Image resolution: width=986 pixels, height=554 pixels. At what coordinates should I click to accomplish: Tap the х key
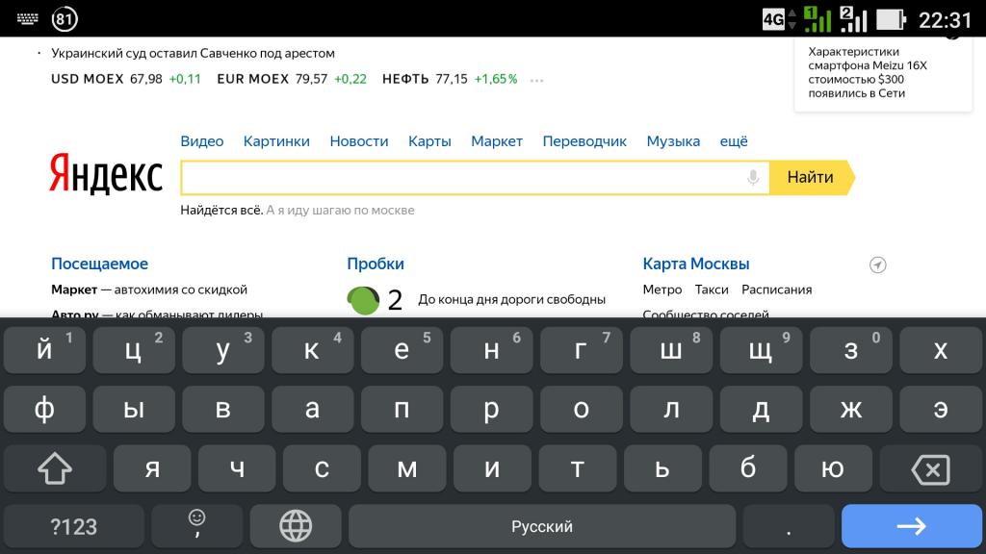tap(941, 350)
